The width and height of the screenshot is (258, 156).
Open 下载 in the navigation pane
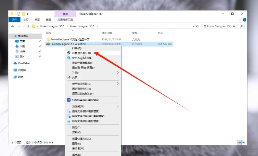coord(22,46)
